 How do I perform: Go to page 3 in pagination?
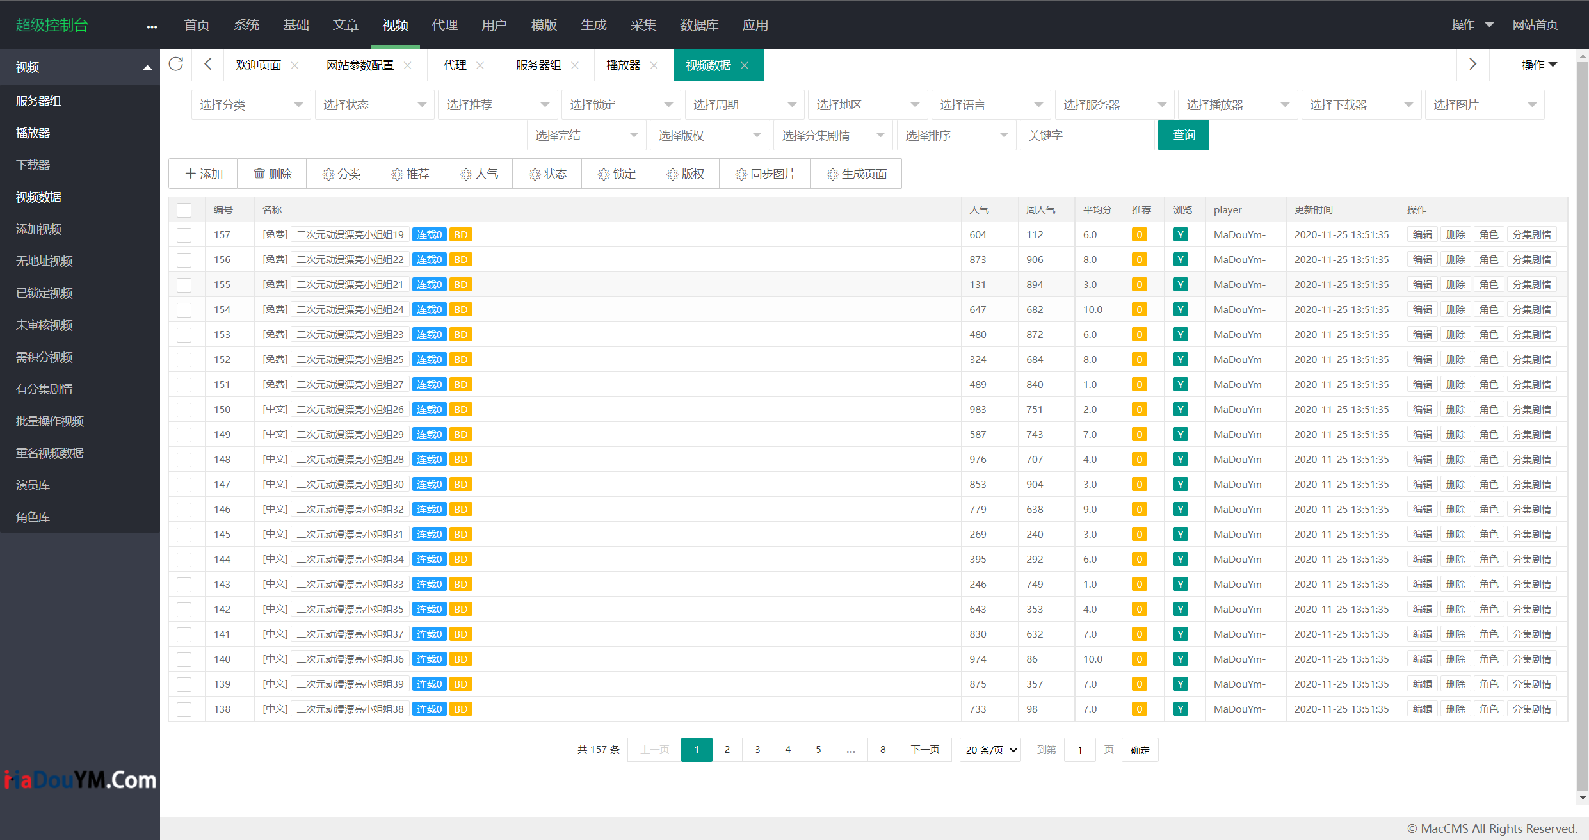(757, 750)
